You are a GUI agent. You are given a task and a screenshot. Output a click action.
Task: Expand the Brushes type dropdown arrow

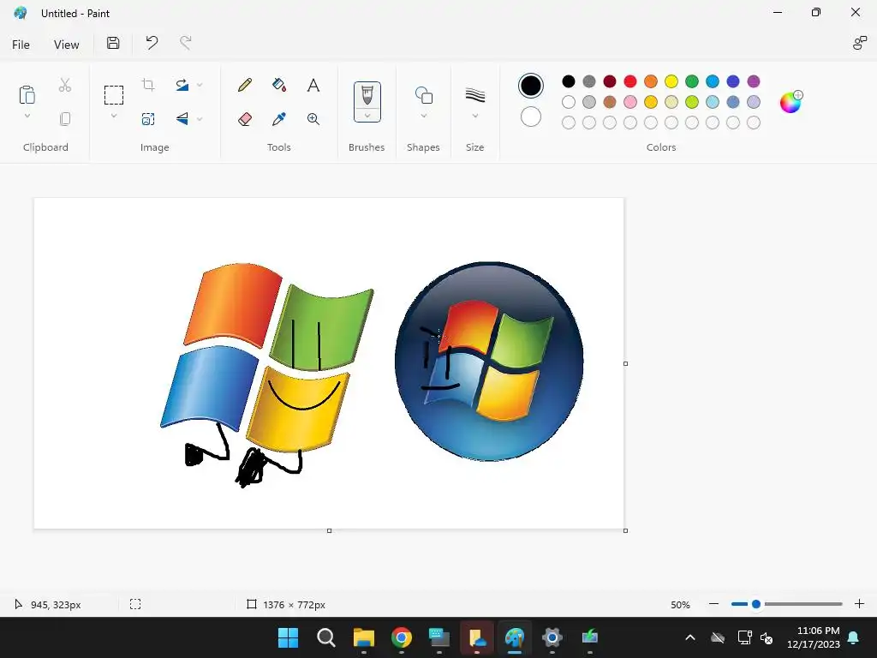(367, 116)
